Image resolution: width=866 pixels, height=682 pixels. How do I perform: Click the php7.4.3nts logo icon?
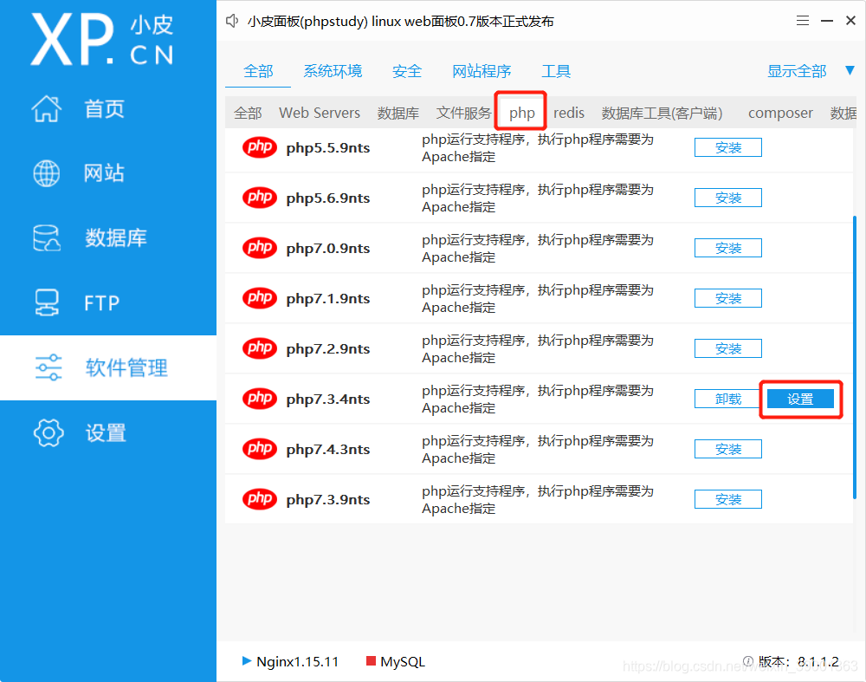[x=260, y=449]
